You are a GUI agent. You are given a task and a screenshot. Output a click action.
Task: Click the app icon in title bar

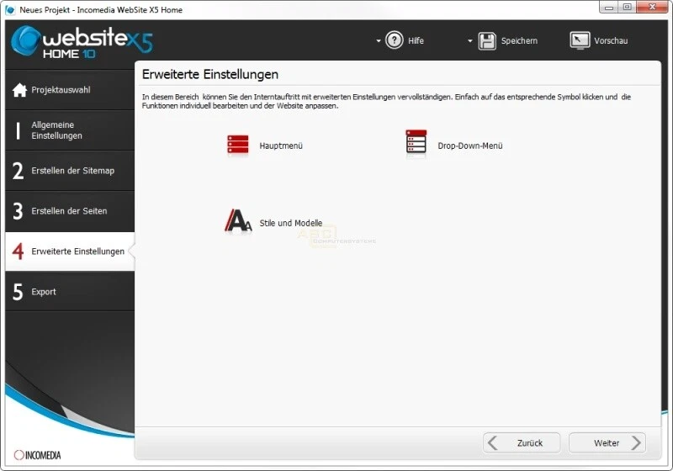click(10, 9)
